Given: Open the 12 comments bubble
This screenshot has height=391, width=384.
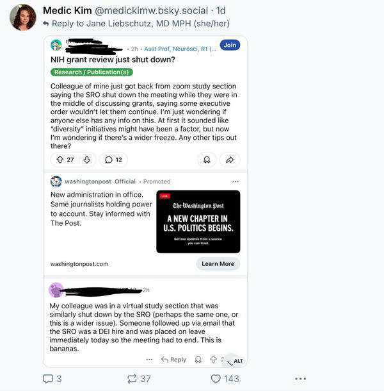Looking at the screenshot, I should pos(113,160).
